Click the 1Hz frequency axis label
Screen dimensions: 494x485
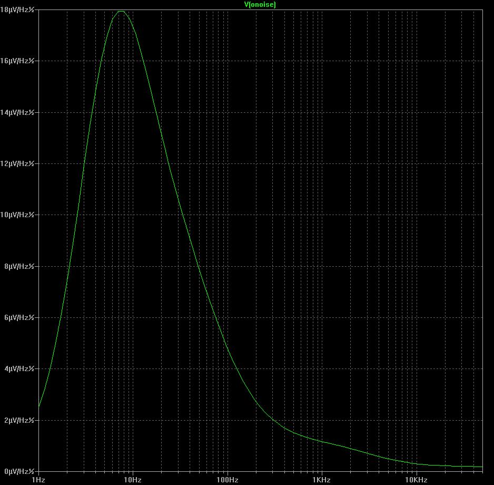[x=38, y=480]
